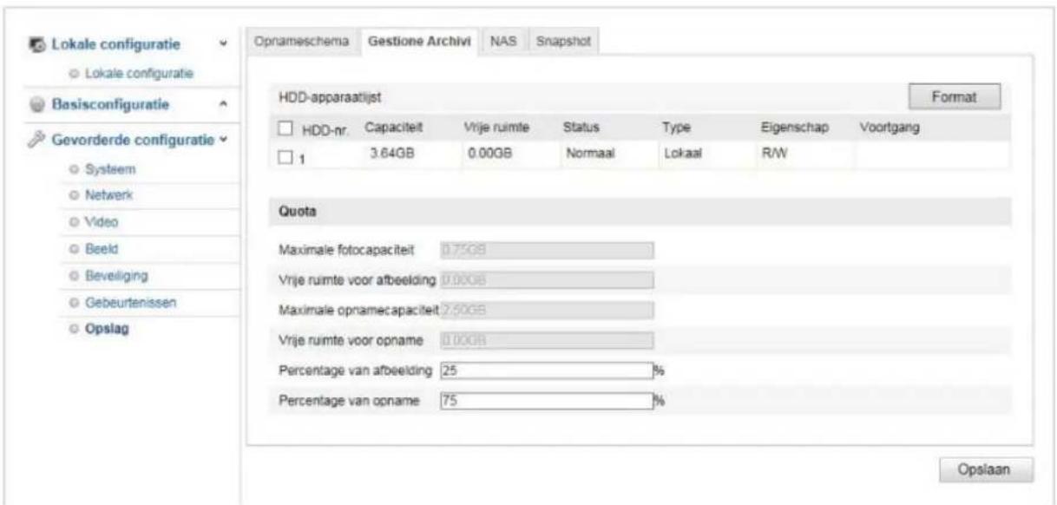Open the Beeld settings page
Screen dimensions: 1057x505
click(x=101, y=249)
